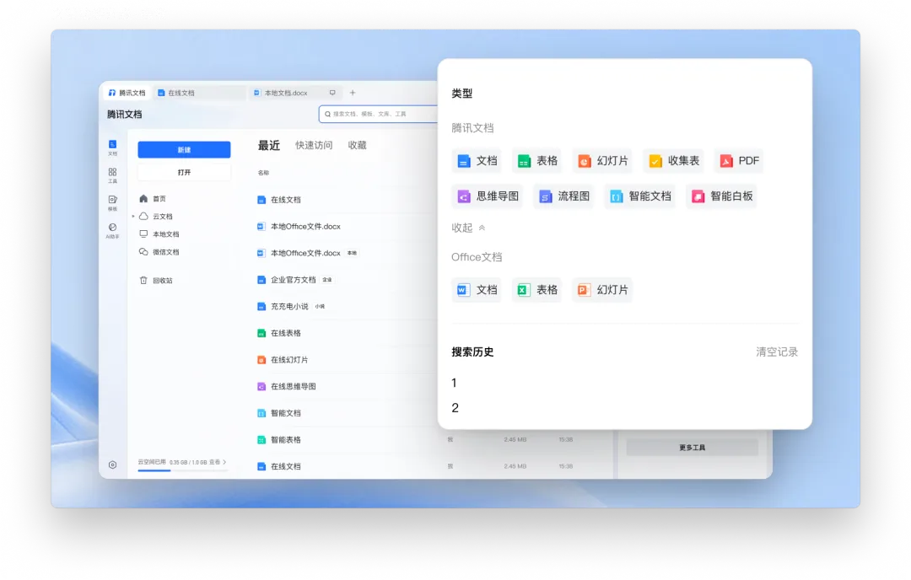Switch to the 在线文档 window tab

199,93
